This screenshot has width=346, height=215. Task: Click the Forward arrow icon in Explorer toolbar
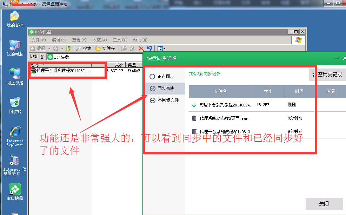(x=55, y=48)
